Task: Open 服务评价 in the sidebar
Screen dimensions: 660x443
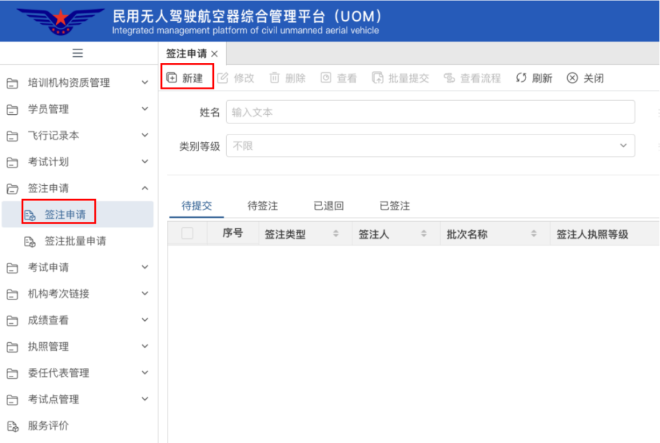Action: tap(48, 426)
